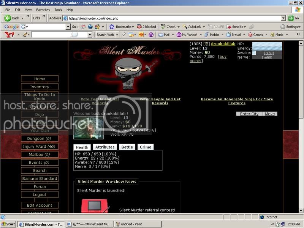
Task: Click the highlighter pen icon on Yahoo toolbar
Action: point(123,35)
